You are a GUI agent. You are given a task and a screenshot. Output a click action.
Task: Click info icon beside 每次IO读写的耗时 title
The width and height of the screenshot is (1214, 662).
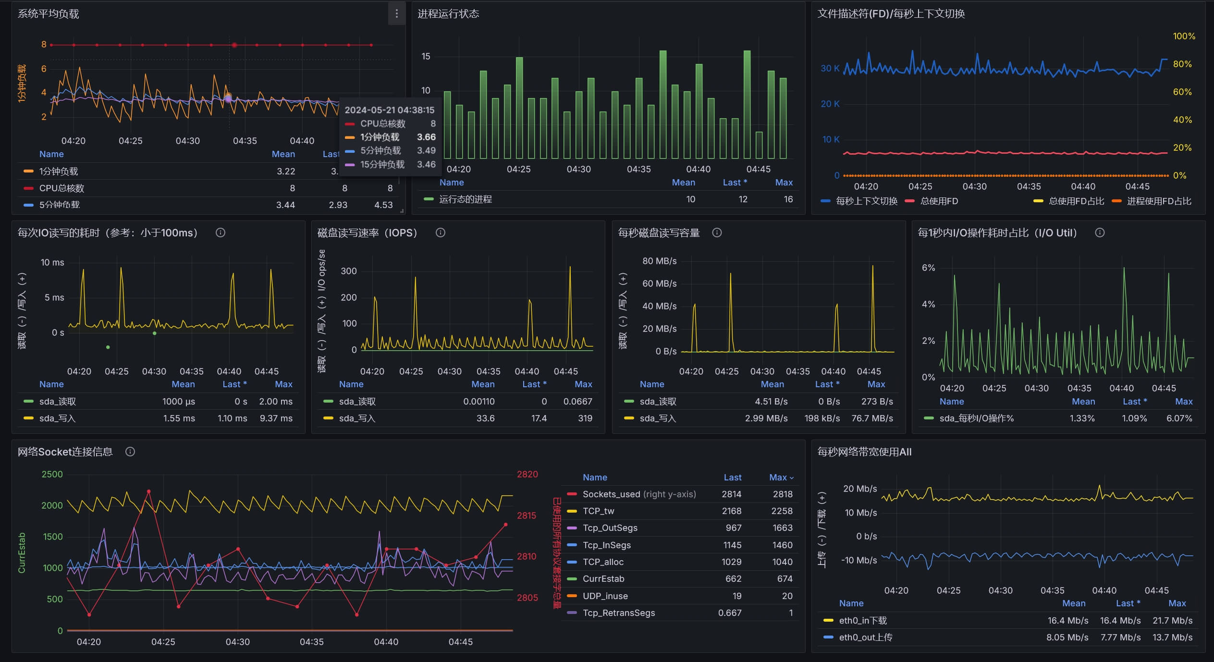coord(221,233)
